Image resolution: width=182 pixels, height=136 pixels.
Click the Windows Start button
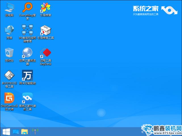pyautogui.click(x=6, y=132)
